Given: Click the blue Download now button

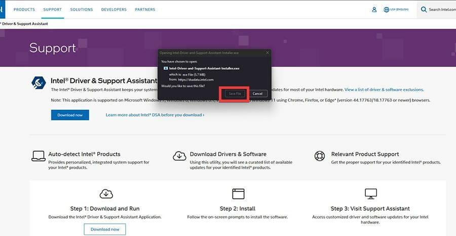Looking at the screenshot, I should [70, 115].
